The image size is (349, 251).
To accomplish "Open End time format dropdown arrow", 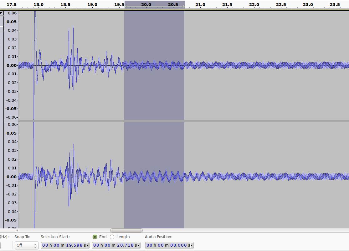I will pyautogui.click(x=138, y=245).
